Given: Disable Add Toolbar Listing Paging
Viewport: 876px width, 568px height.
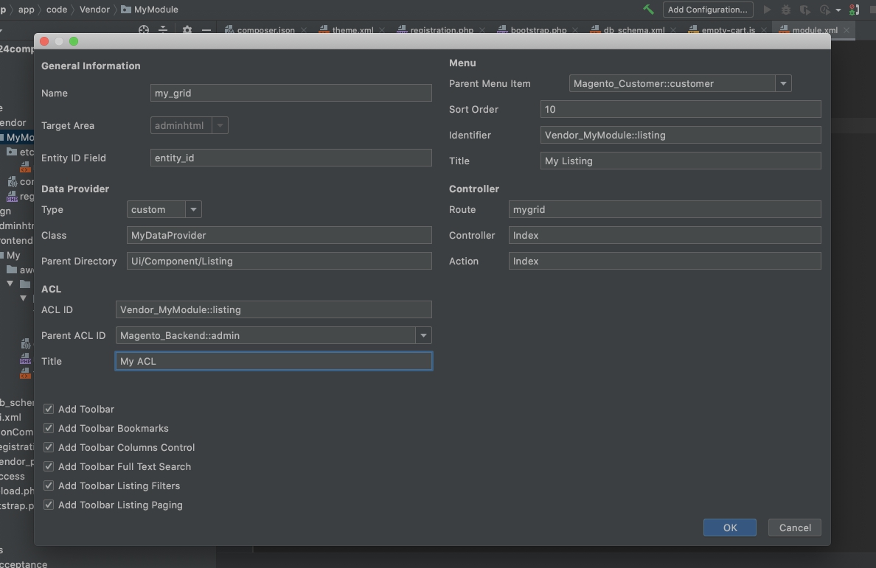Looking at the screenshot, I should pyautogui.click(x=49, y=505).
